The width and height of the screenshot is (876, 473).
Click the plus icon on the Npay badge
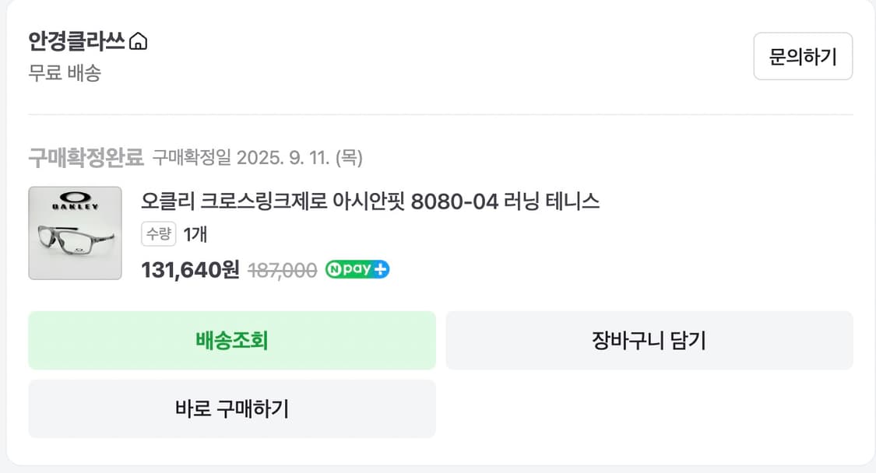pos(379,269)
